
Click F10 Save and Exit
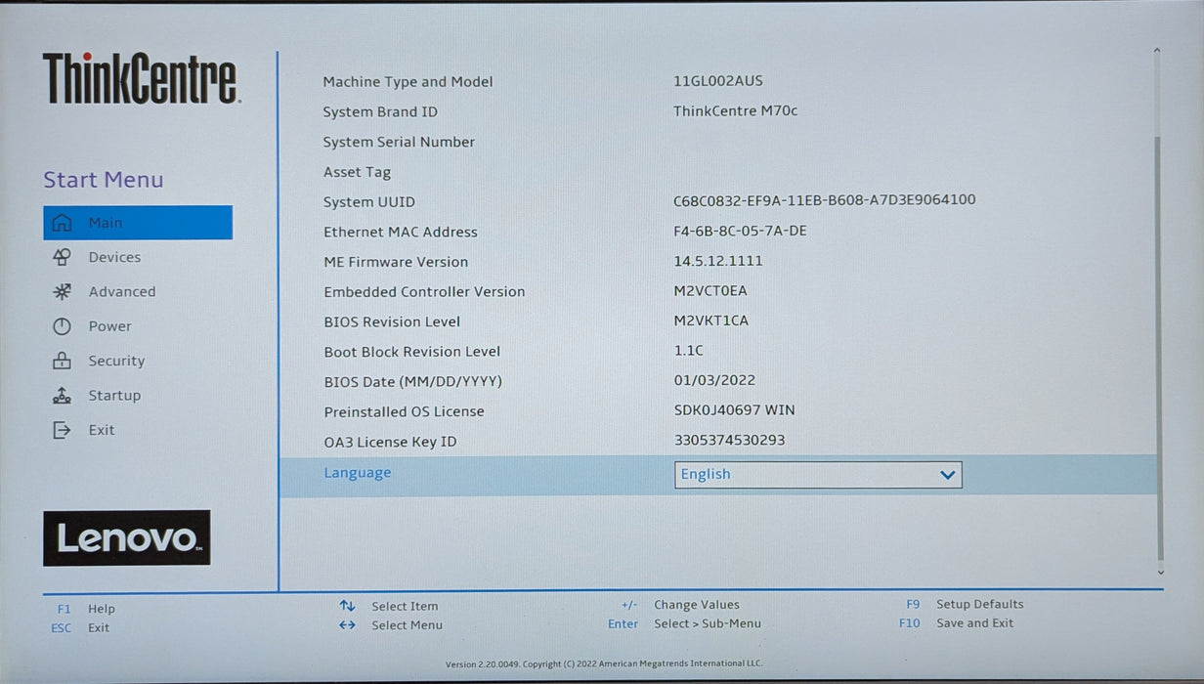coord(957,622)
